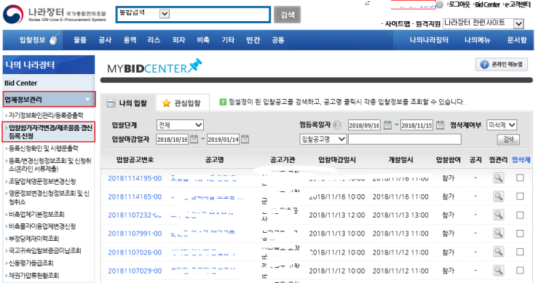
Task: Click 원격지원 link
Action: point(428,24)
